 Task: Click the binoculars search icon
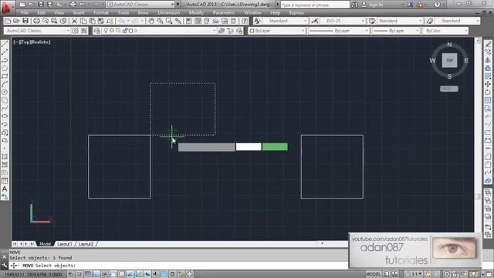pos(354,5)
